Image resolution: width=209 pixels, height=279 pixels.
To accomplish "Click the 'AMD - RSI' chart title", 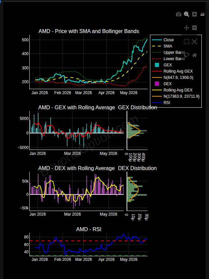I will pyautogui.click(x=89, y=229).
